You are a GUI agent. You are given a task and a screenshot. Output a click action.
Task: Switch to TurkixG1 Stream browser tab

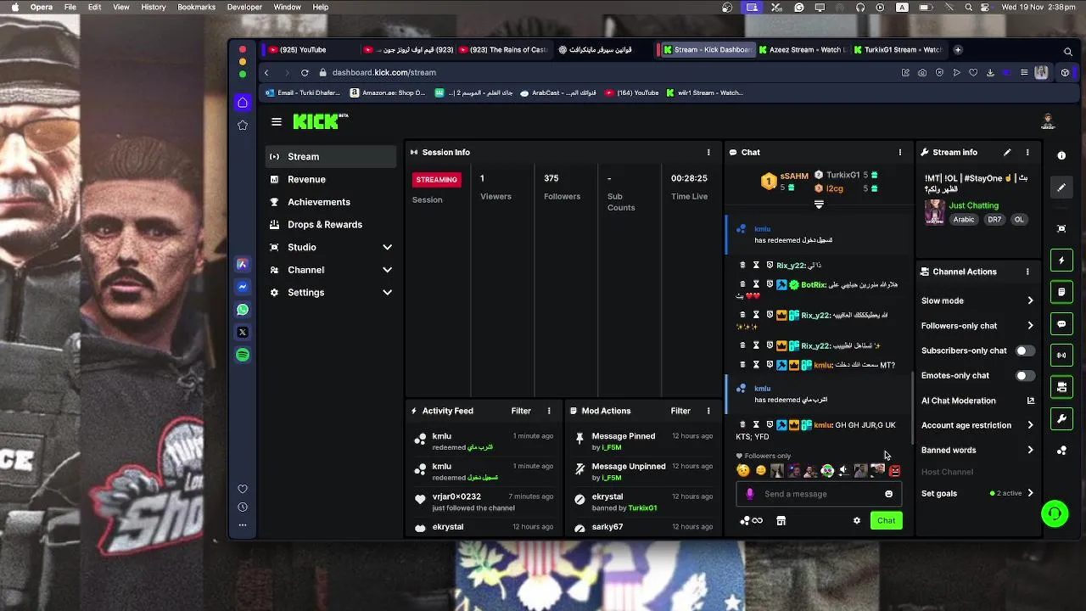coord(901,49)
